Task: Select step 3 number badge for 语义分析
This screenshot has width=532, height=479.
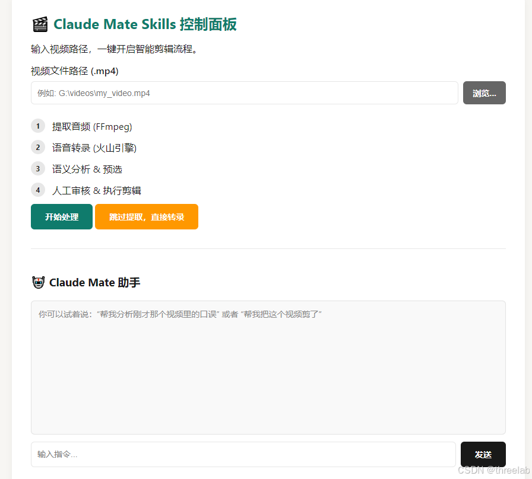Action: (38, 169)
